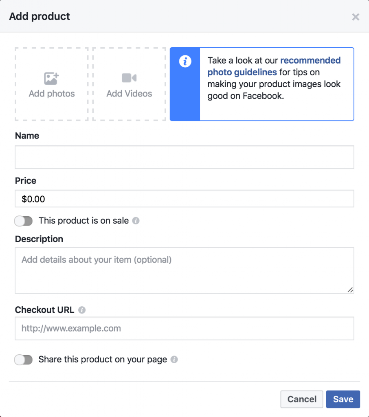Click the 'Add photos' text label

[52, 94]
